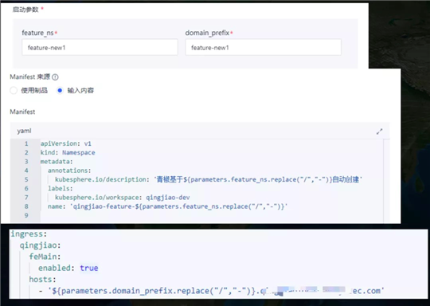Expand the yaml editor to fullscreen

pos(379,131)
